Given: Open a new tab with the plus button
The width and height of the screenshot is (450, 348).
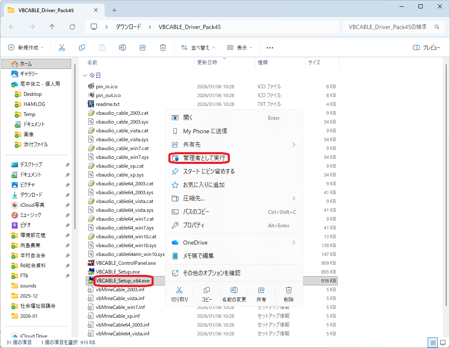Looking at the screenshot, I should [114, 11].
